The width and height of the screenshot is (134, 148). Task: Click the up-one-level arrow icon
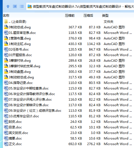pyautogui.click(x=8, y=6)
